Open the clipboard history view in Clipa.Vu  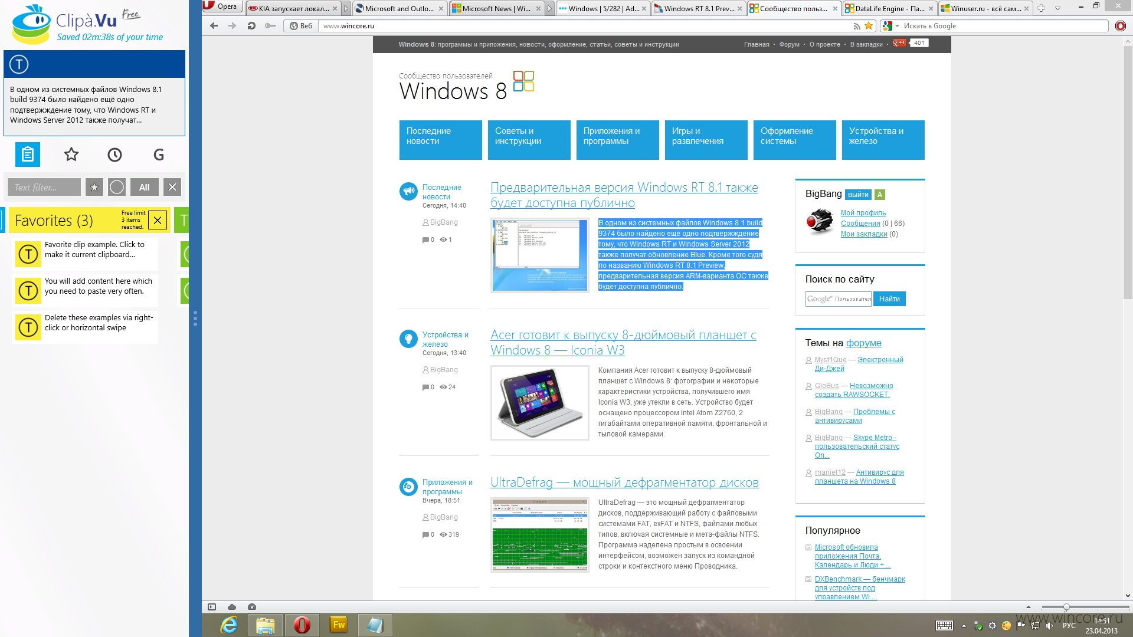coord(28,155)
